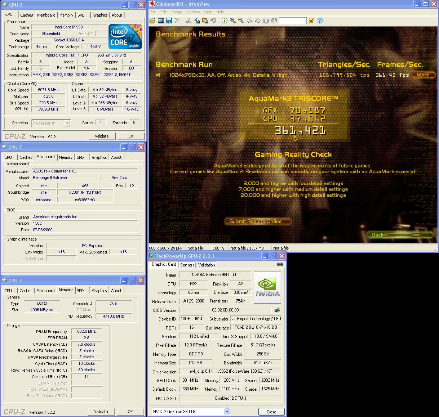The height and width of the screenshot is (417, 439).
Task: Click the Close button in GPU-Z
Action: pyautogui.click(x=271, y=412)
